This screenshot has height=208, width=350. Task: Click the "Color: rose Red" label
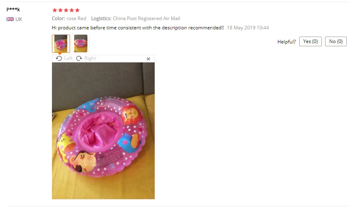(69, 19)
